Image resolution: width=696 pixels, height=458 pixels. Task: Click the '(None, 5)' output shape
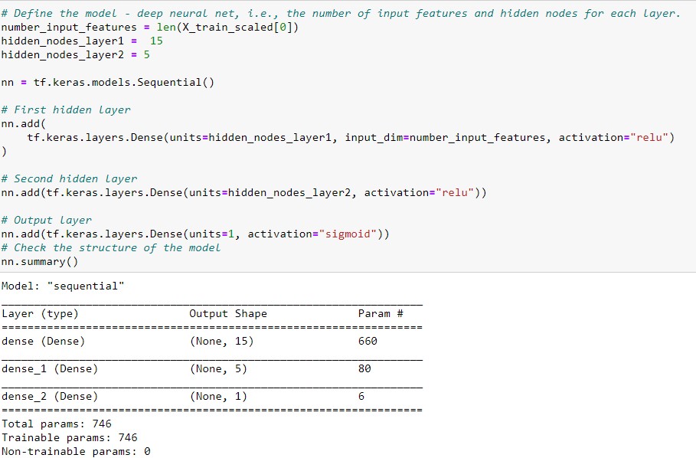click(218, 369)
